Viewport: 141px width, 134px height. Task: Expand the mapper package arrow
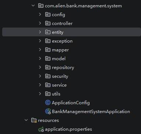click(40, 50)
